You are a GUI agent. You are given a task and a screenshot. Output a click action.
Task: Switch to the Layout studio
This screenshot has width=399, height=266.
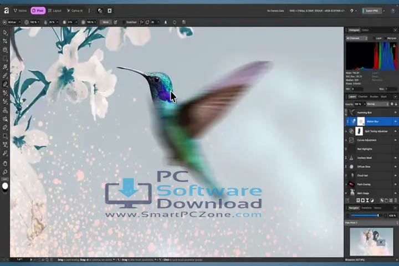tap(55, 11)
